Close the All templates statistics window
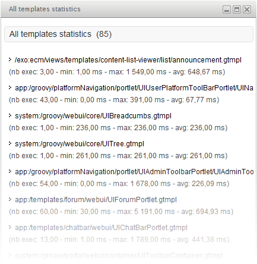 pos(247,10)
